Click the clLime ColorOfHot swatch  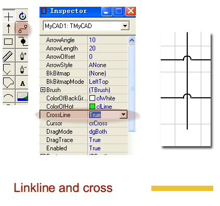pos(92,107)
